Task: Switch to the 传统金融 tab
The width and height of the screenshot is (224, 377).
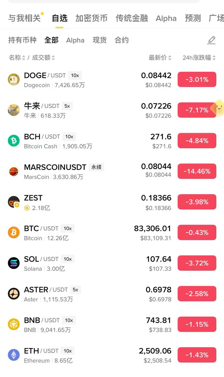Action: pos(132,18)
